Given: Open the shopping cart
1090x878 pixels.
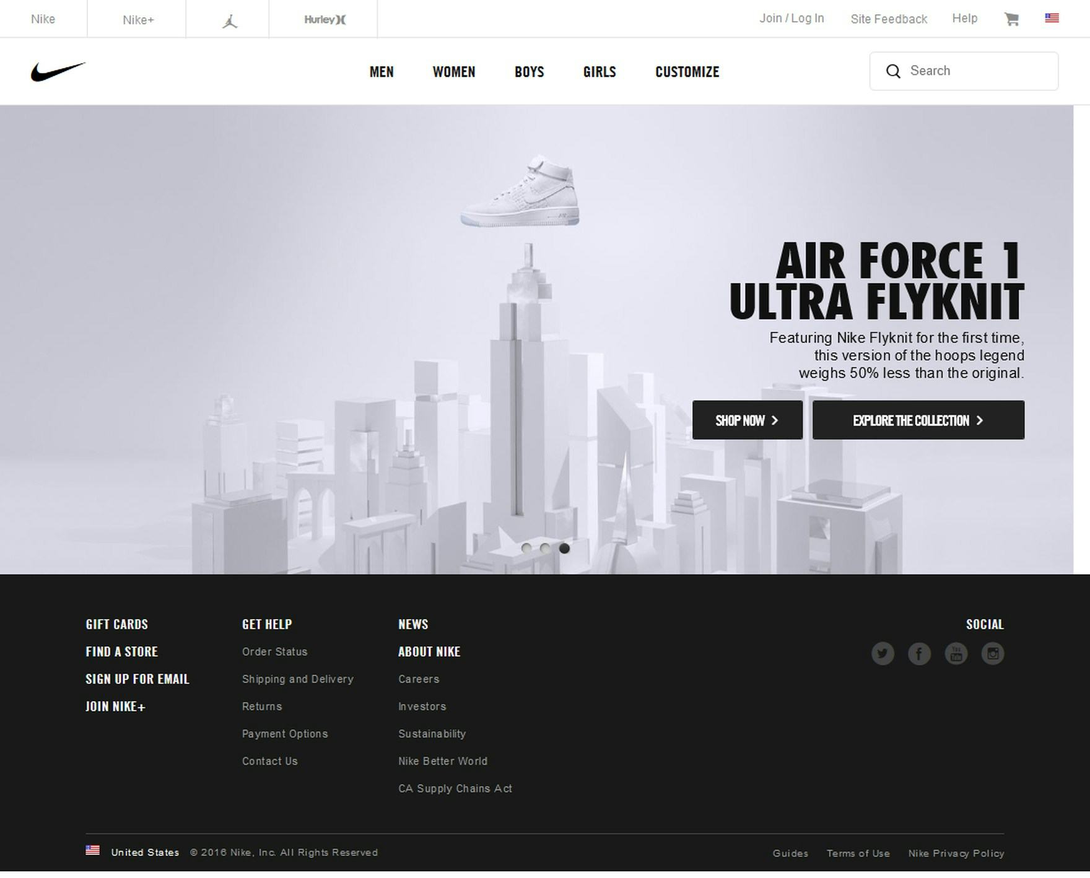Looking at the screenshot, I should pos(1011,19).
